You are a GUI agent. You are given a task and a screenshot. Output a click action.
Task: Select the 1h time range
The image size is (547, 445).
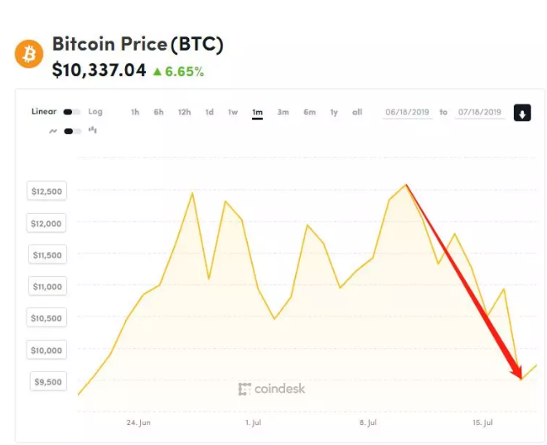[135, 112]
